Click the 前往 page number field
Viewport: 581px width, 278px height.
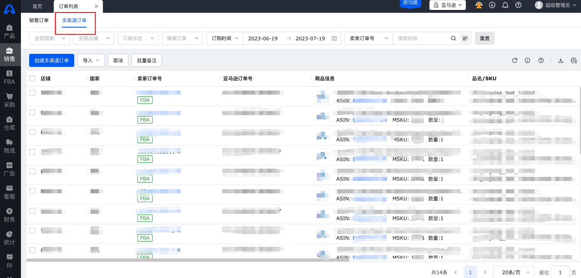click(560, 272)
